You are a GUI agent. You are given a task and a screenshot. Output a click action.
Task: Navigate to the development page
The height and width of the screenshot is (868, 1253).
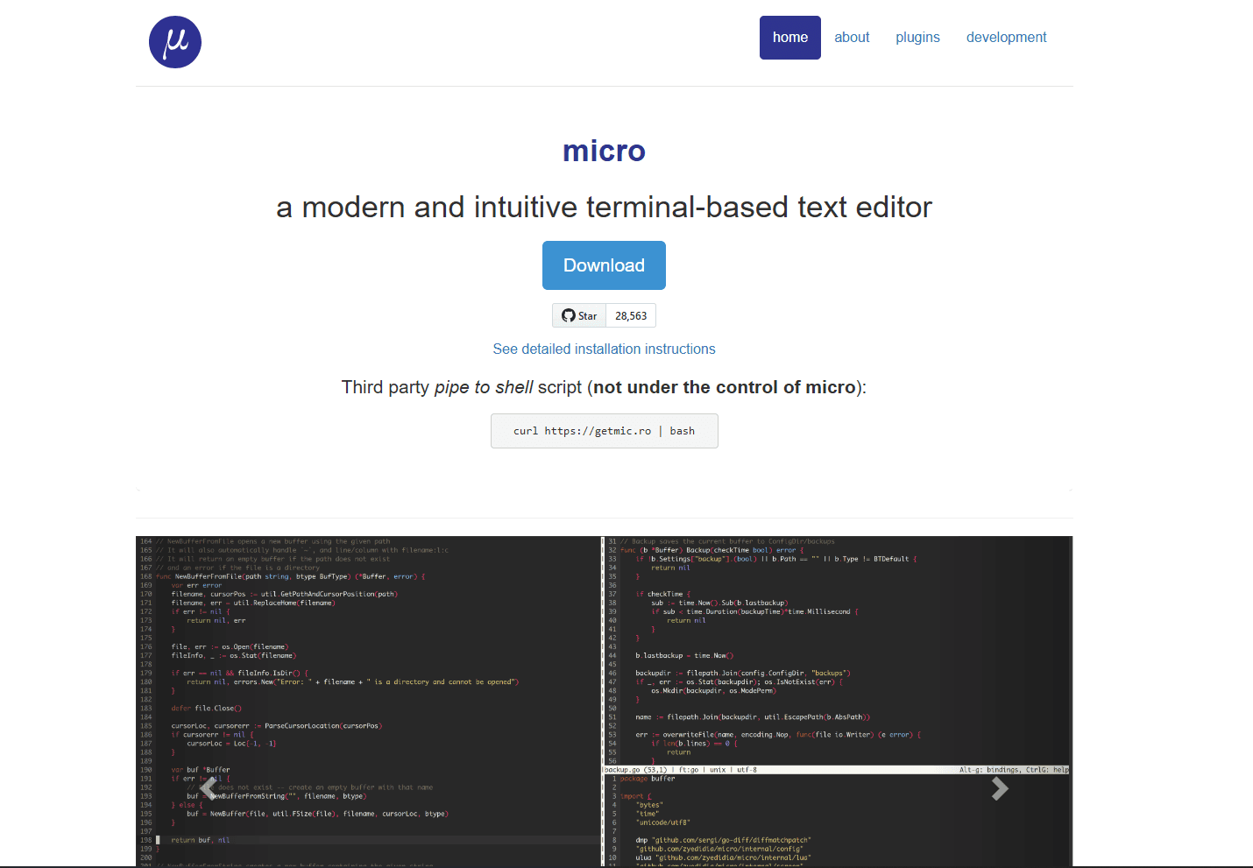(x=1006, y=38)
